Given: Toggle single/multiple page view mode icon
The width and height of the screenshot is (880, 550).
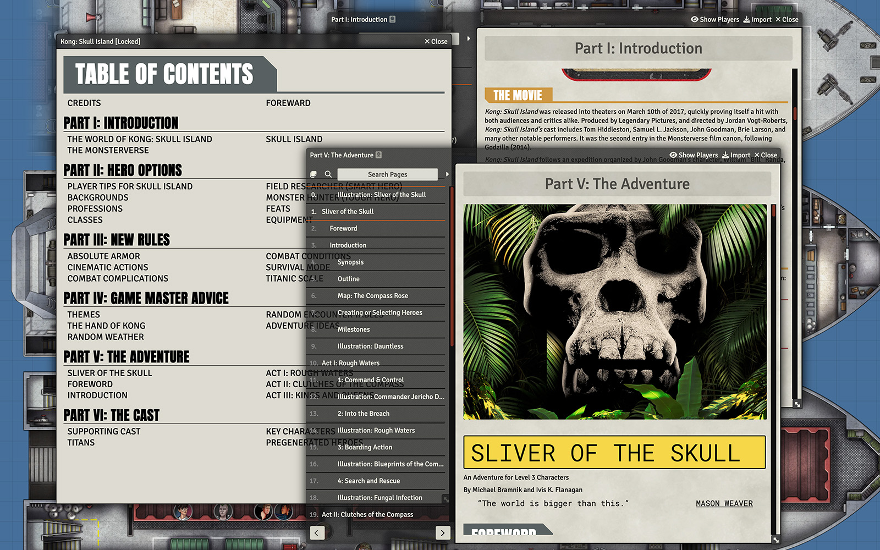Looking at the screenshot, I should [313, 174].
